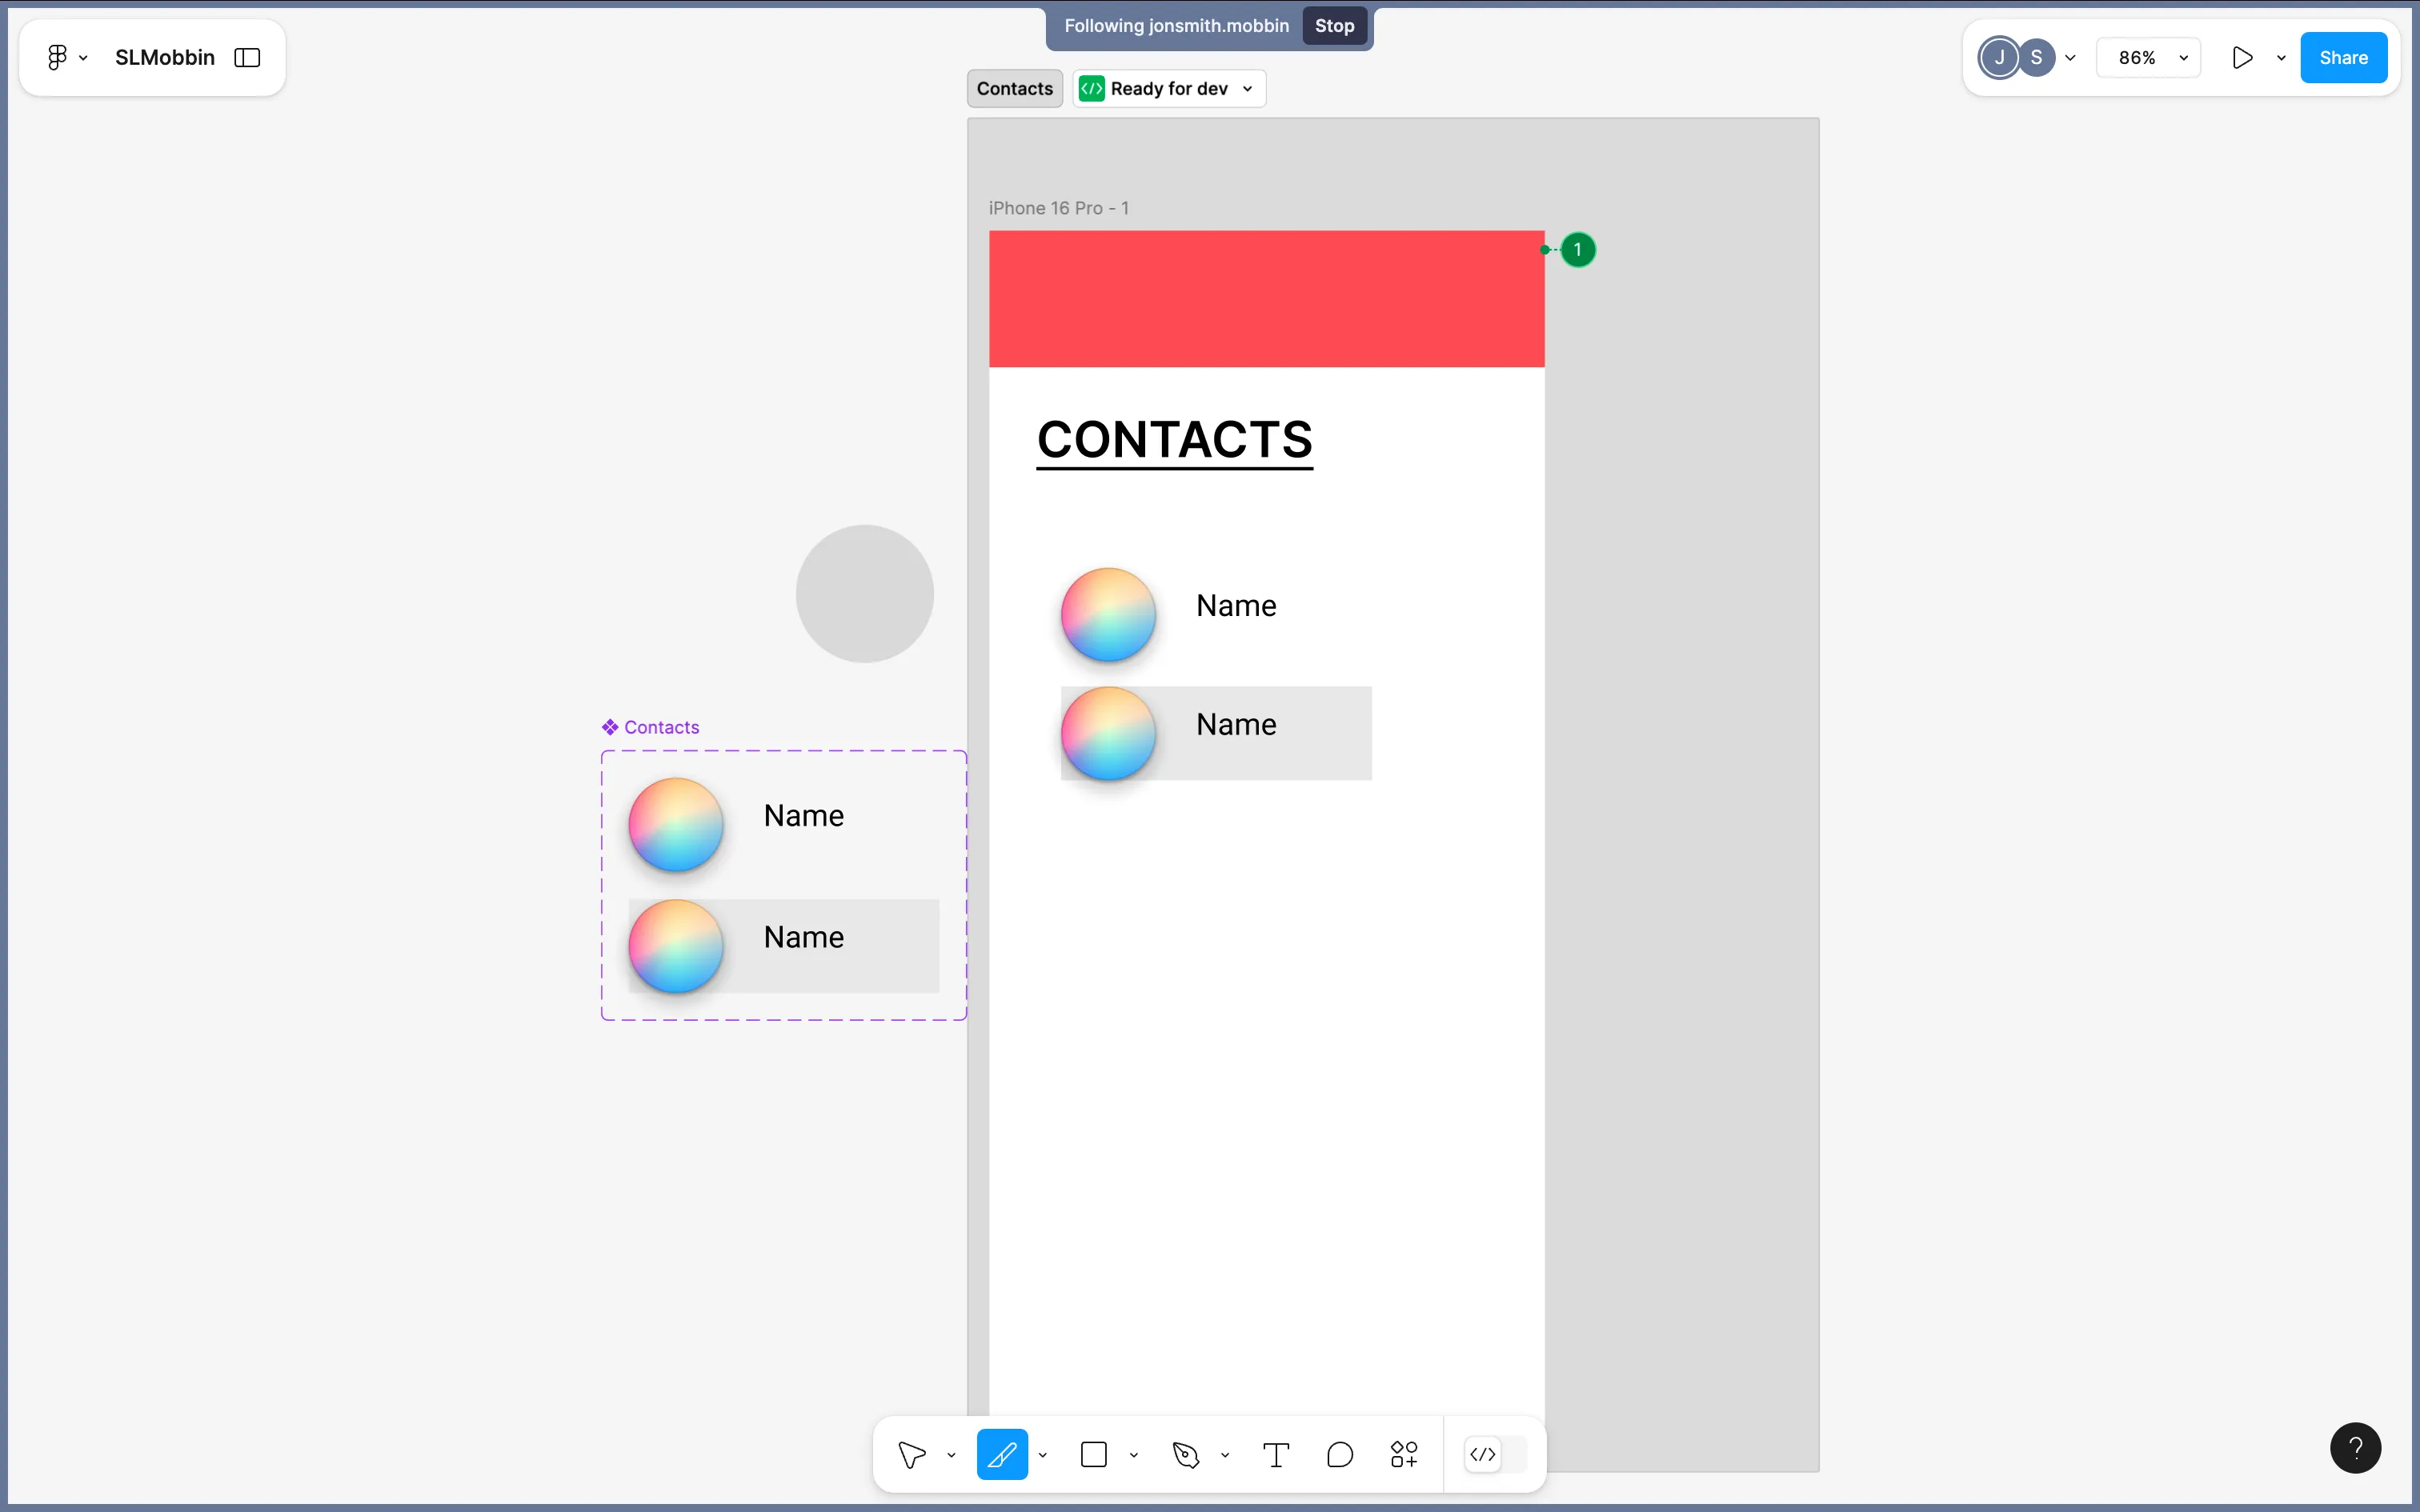Screen dimensions: 2420x1512
Task: Open the Figma main menu logo
Action: point(58,58)
